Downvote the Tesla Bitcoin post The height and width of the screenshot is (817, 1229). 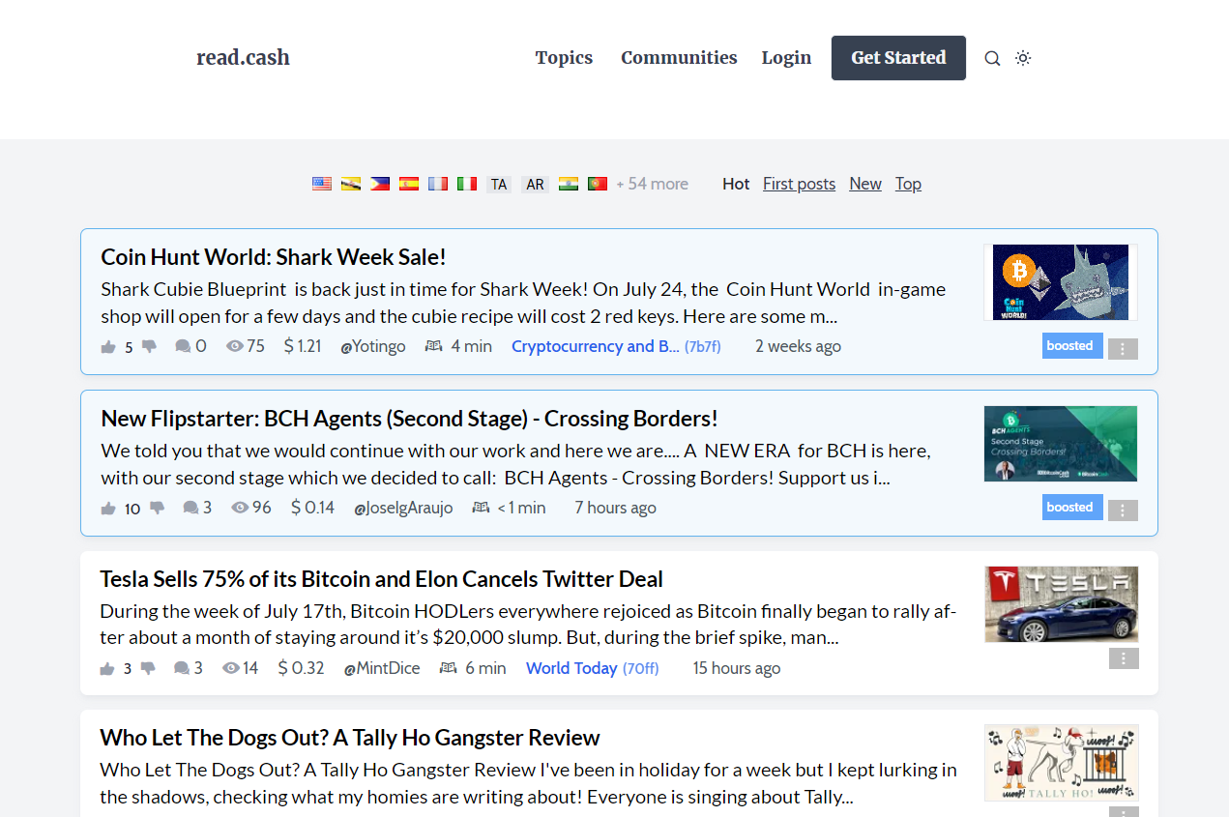pyautogui.click(x=148, y=668)
